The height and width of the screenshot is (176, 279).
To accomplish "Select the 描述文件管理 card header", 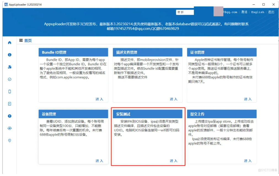I will click(147, 52).
